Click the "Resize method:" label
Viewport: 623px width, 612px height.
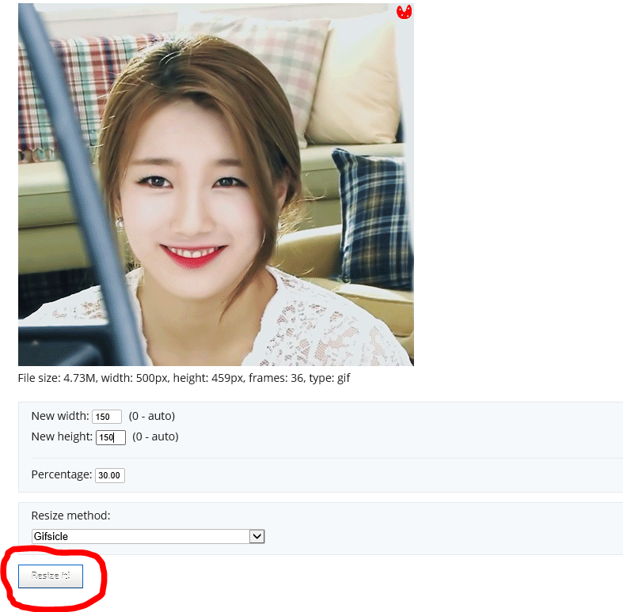(x=70, y=516)
